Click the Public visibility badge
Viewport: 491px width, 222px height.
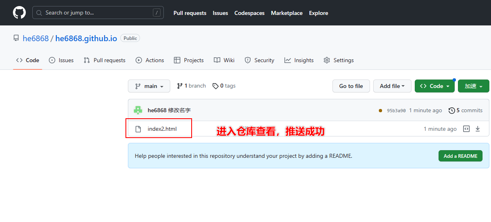click(130, 38)
